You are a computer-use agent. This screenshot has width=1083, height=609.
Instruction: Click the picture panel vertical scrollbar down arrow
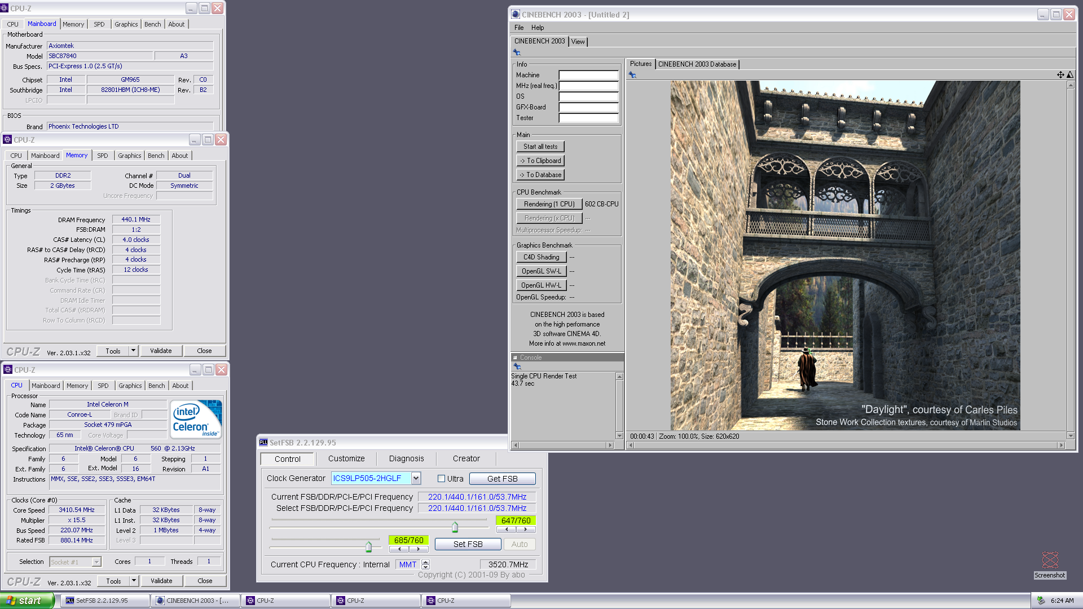click(1071, 436)
